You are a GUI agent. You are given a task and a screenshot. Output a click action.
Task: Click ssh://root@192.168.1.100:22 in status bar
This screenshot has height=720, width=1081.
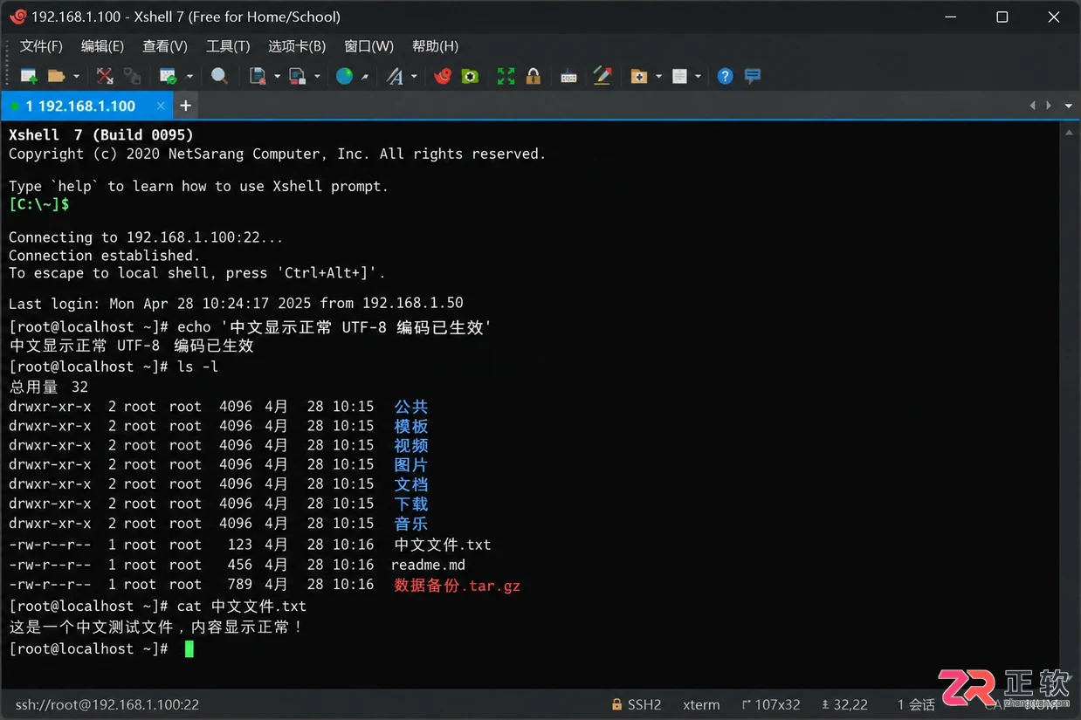[x=107, y=704]
